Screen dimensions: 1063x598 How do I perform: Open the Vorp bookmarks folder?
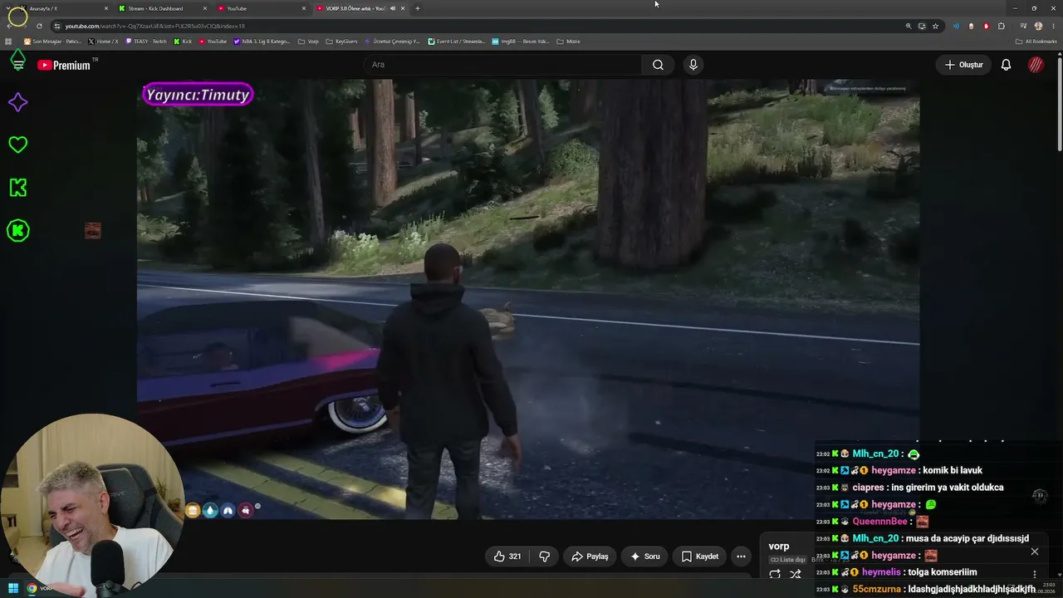pyautogui.click(x=308, y=41)
